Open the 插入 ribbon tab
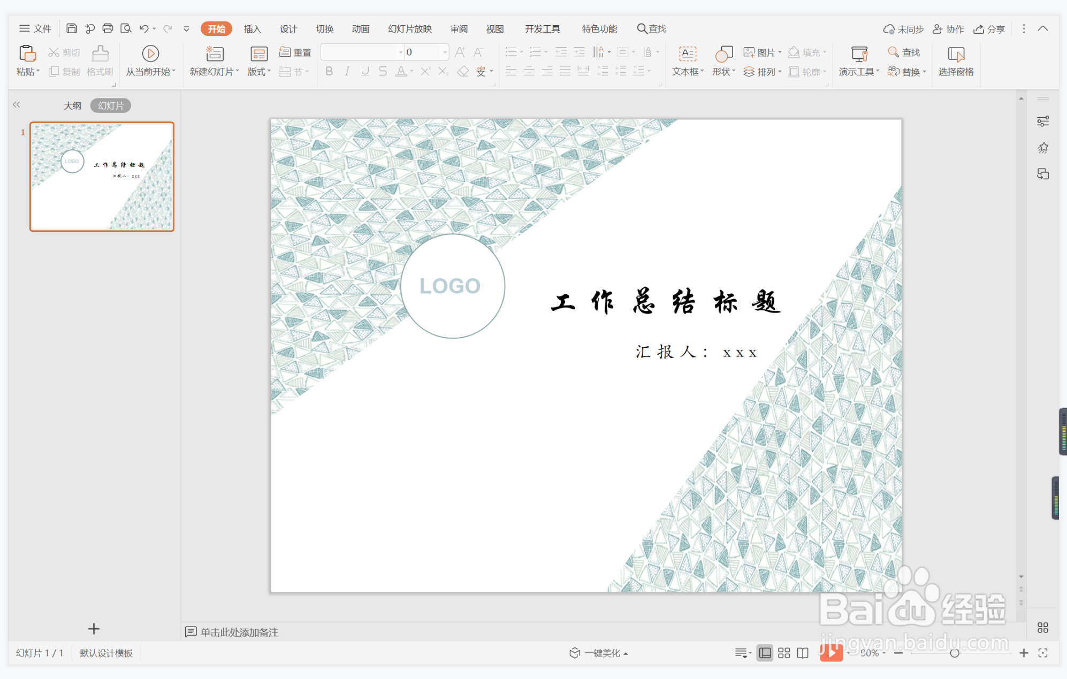The width and height of the screenshot is (1067, 679). (252, 29)
